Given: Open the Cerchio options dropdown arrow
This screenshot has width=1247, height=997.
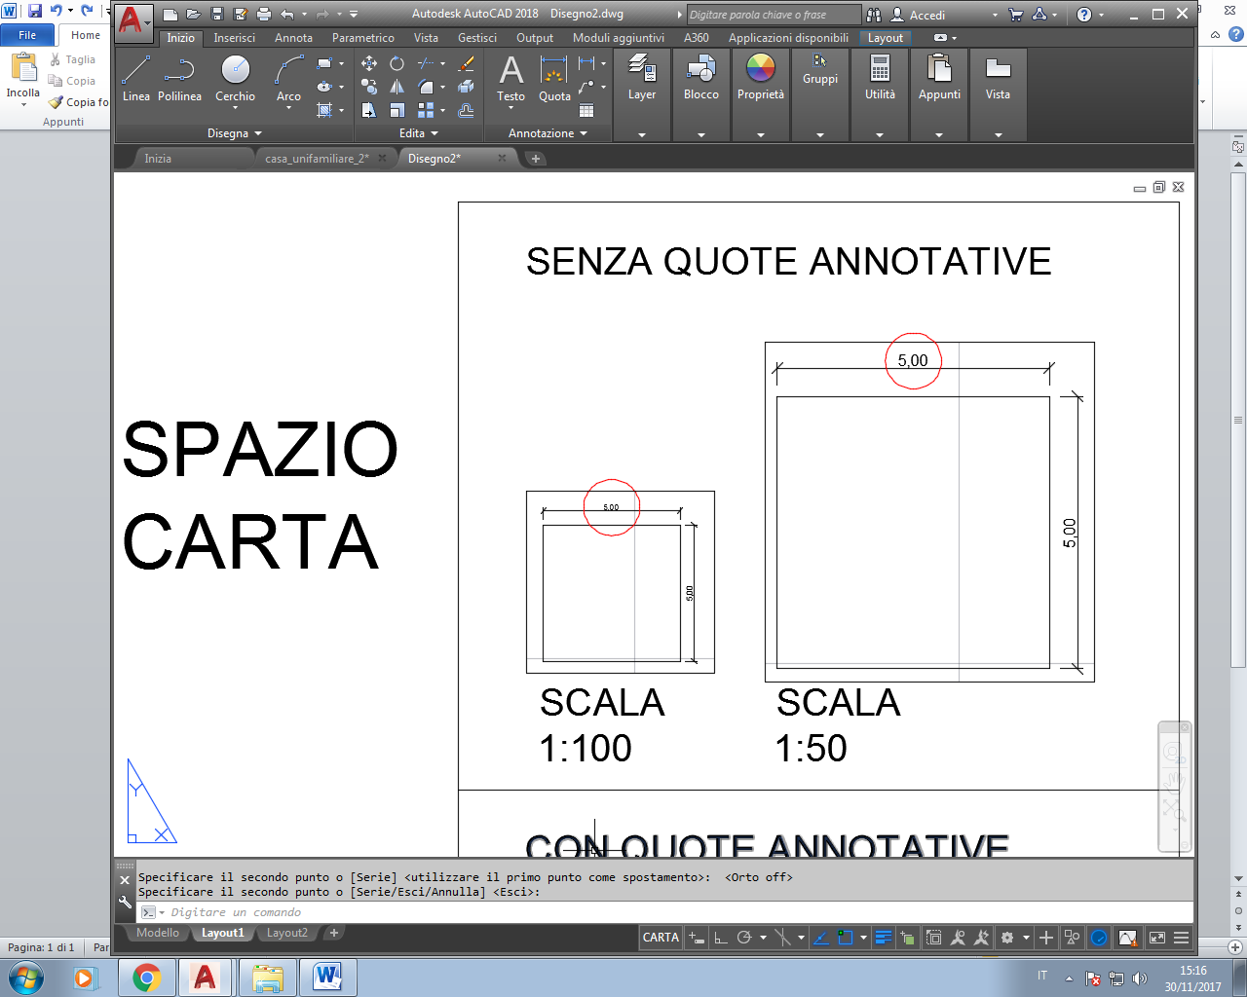Looking at the screenshot, I should click(235, 108).
